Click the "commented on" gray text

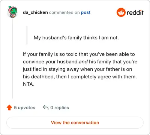point(64,12)
